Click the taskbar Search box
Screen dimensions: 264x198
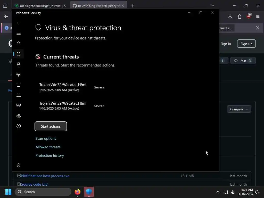pyautogui.click(x=43, y=192)
